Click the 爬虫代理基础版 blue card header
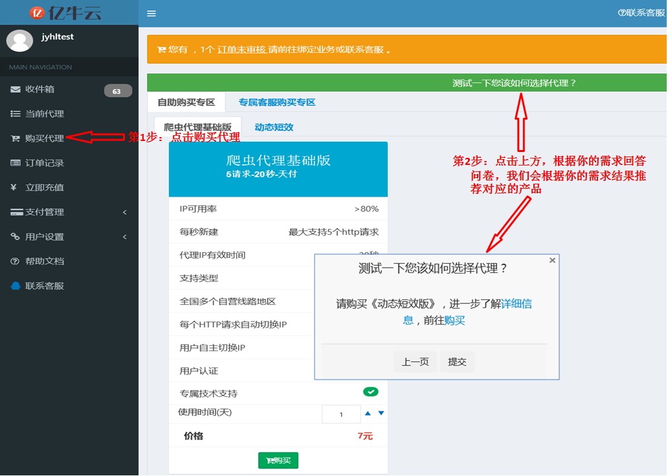This screenshot has width=668, height=476. tap(278, 169)
